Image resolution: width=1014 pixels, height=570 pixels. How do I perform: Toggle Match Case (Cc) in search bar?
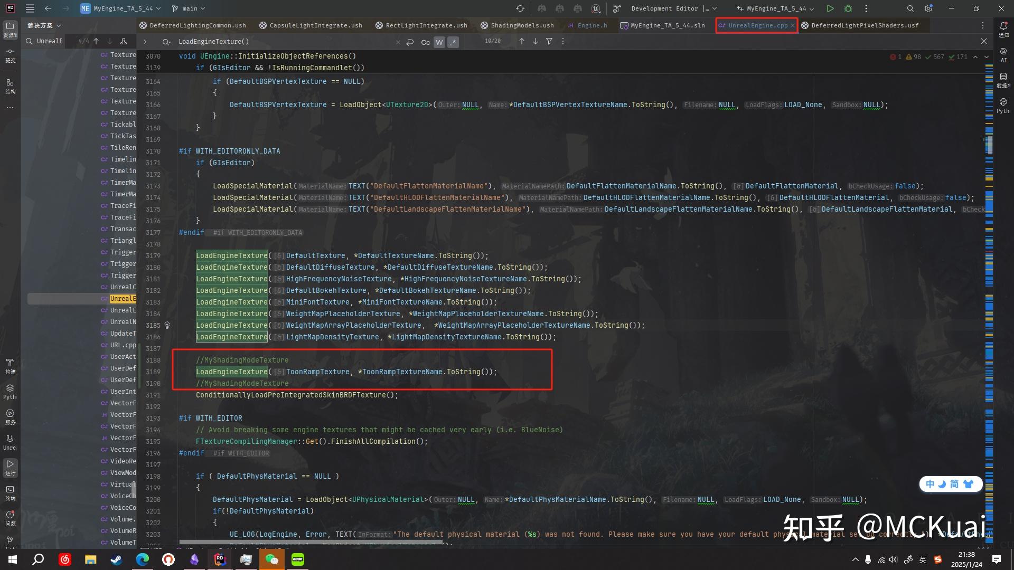pyautogui.click(x=425, y=42)
